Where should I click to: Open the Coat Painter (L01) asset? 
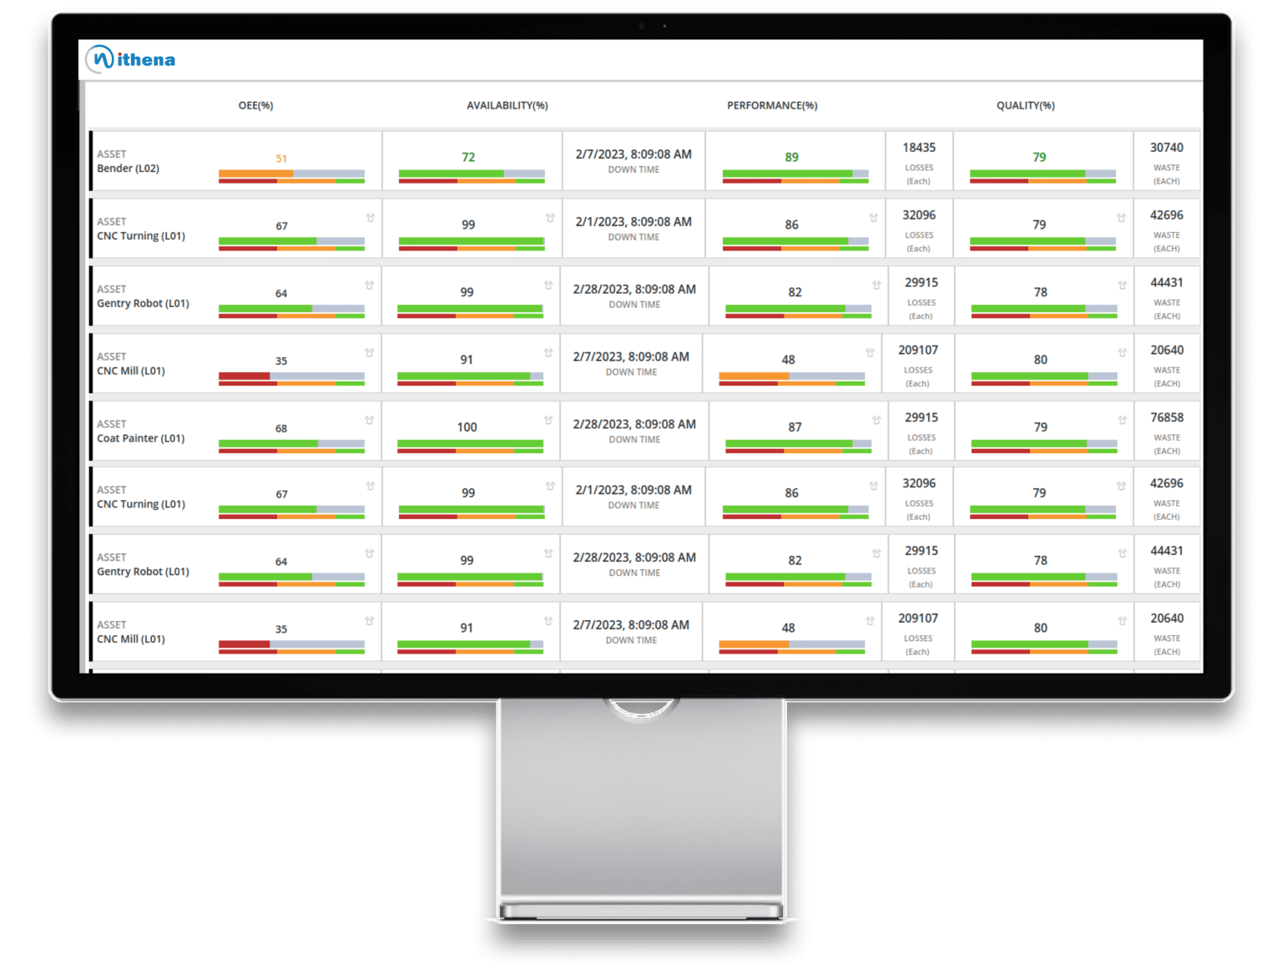click(x=140, y=438)
